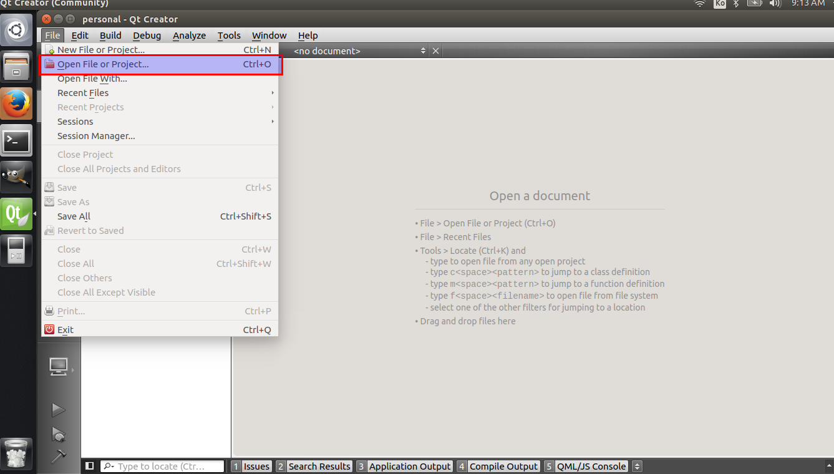Screen dimensions: 834x474
Task: Click the Bluetooth indicator icon
Action: click(736, 4)
